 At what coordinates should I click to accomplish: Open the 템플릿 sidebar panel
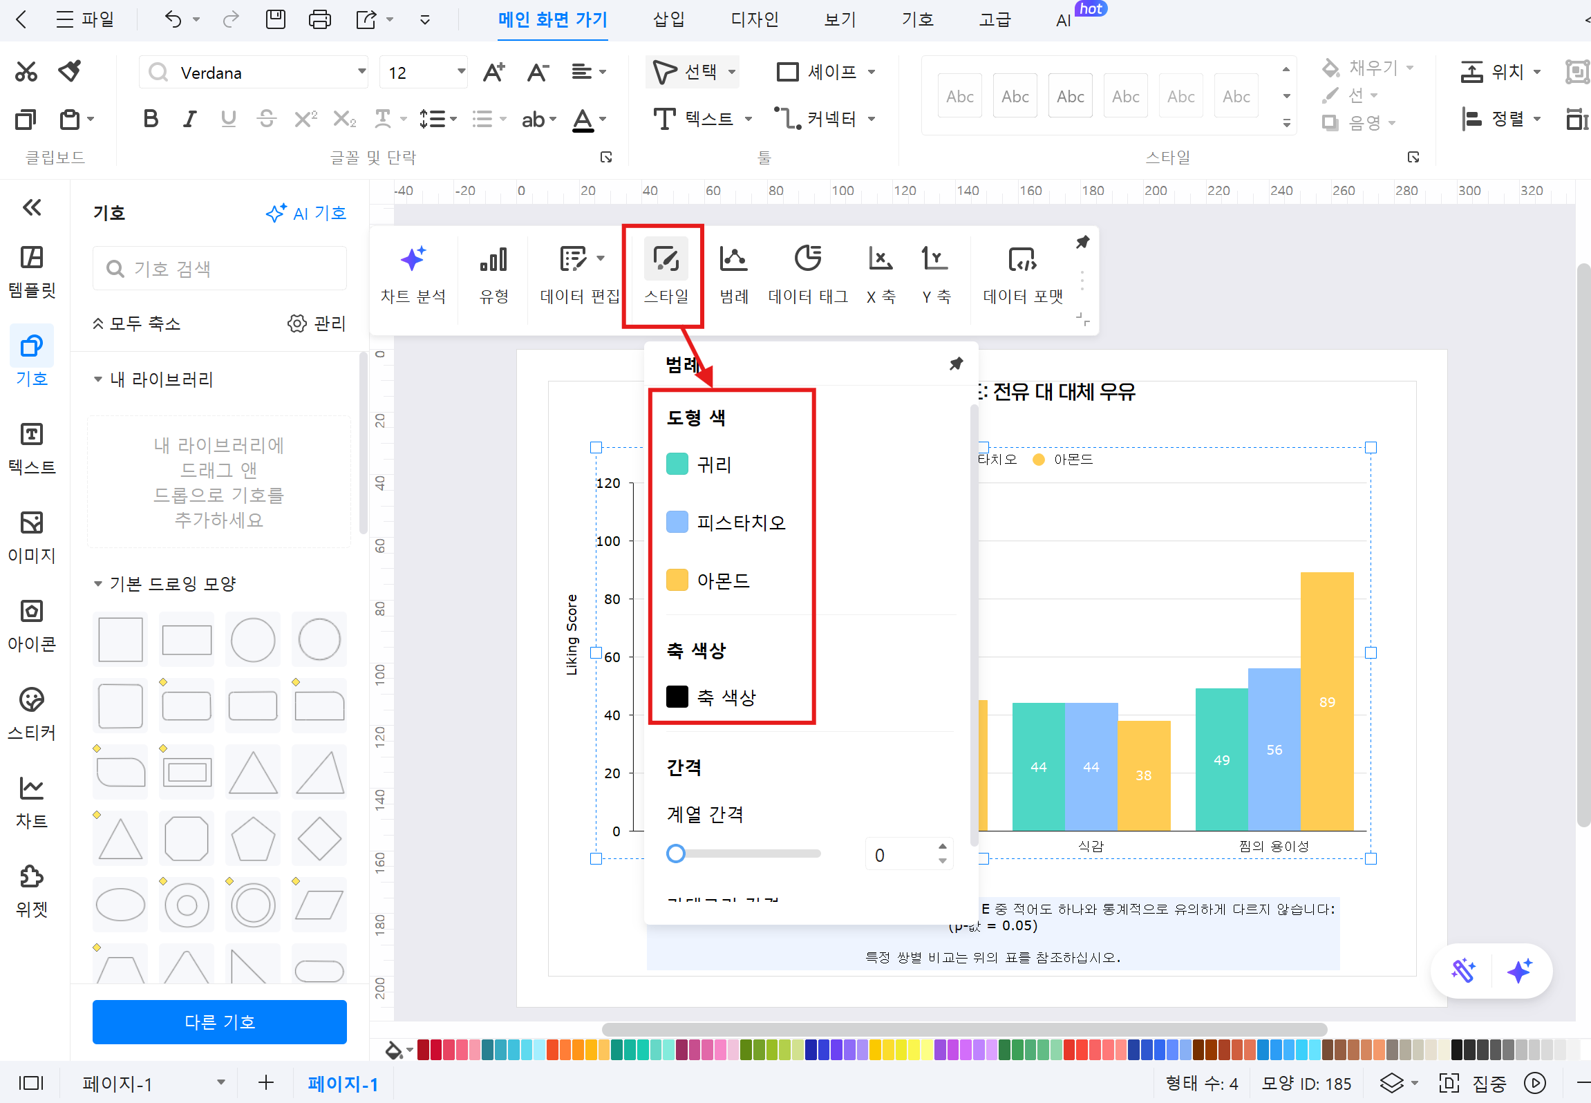point(32,272)
